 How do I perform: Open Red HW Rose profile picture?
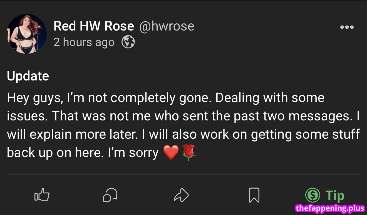[x=27, y=34]
